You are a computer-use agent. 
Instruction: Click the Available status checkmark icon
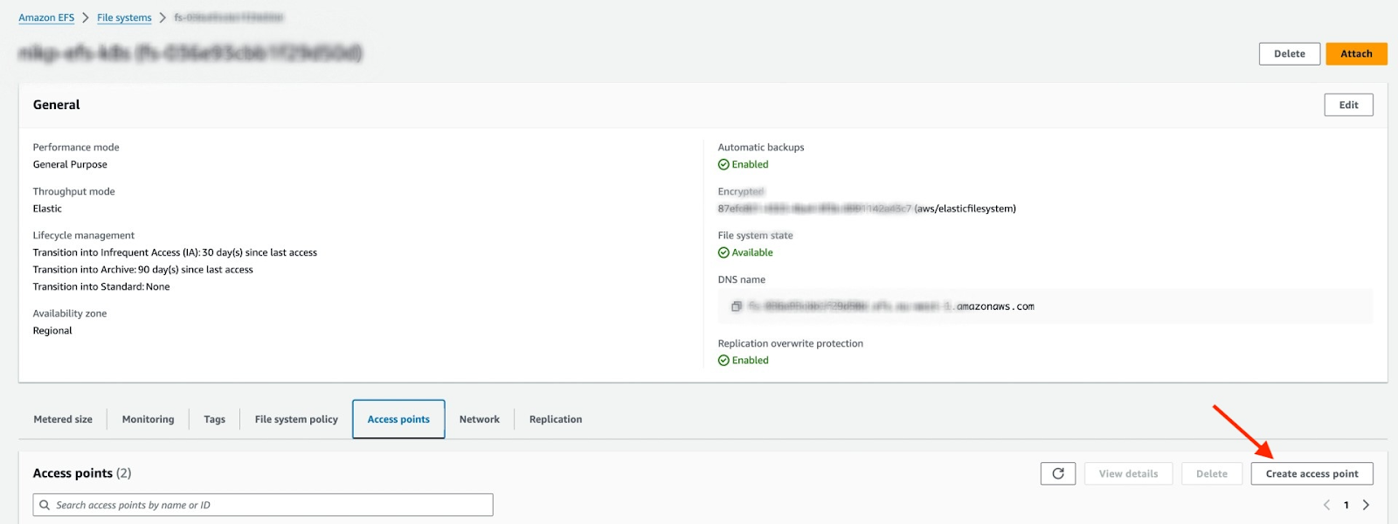723,252
